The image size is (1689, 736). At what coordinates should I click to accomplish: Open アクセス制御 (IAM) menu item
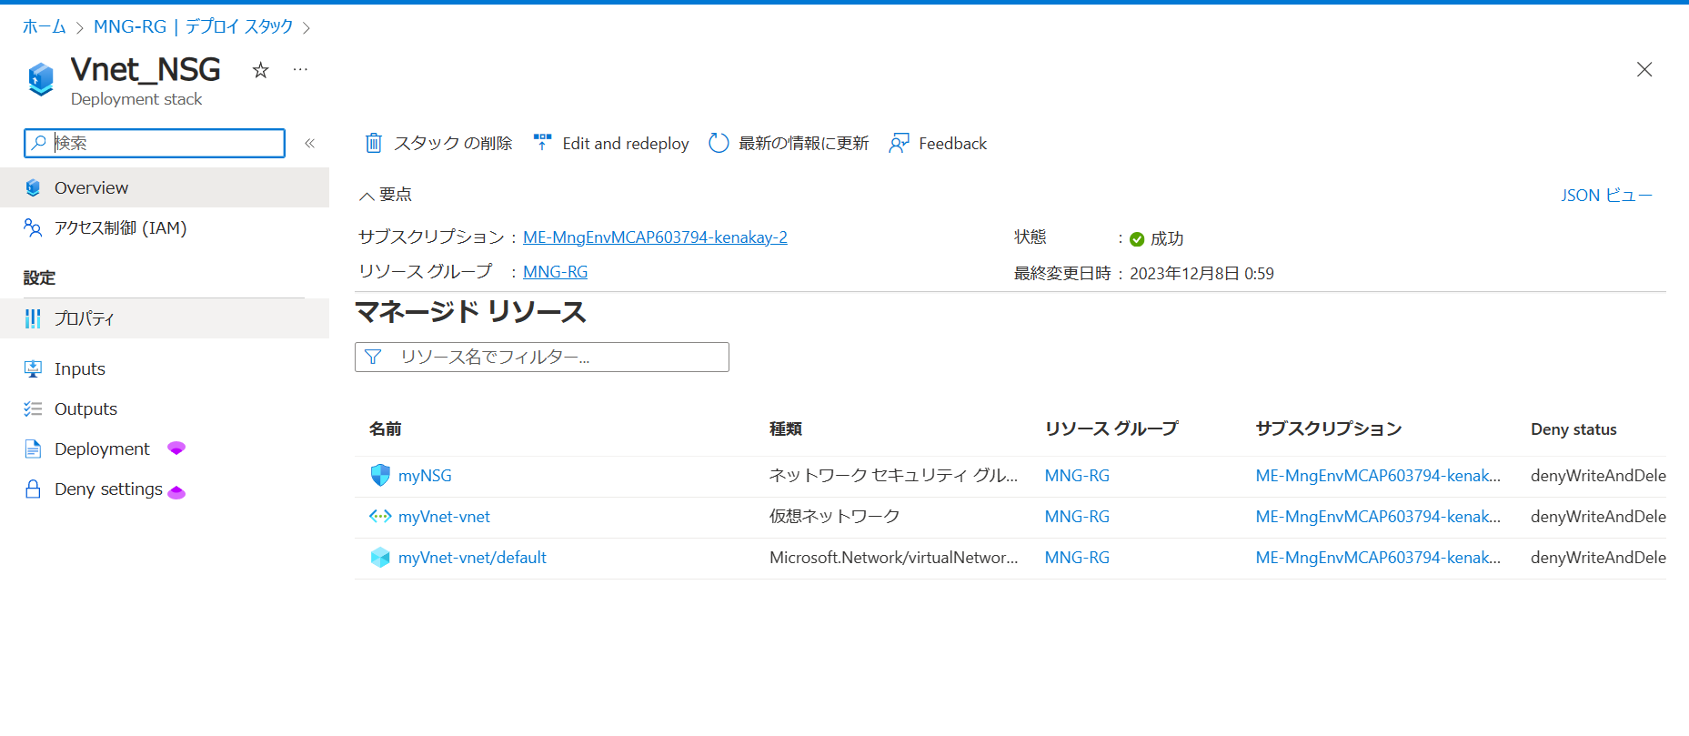tap(165, 227)
